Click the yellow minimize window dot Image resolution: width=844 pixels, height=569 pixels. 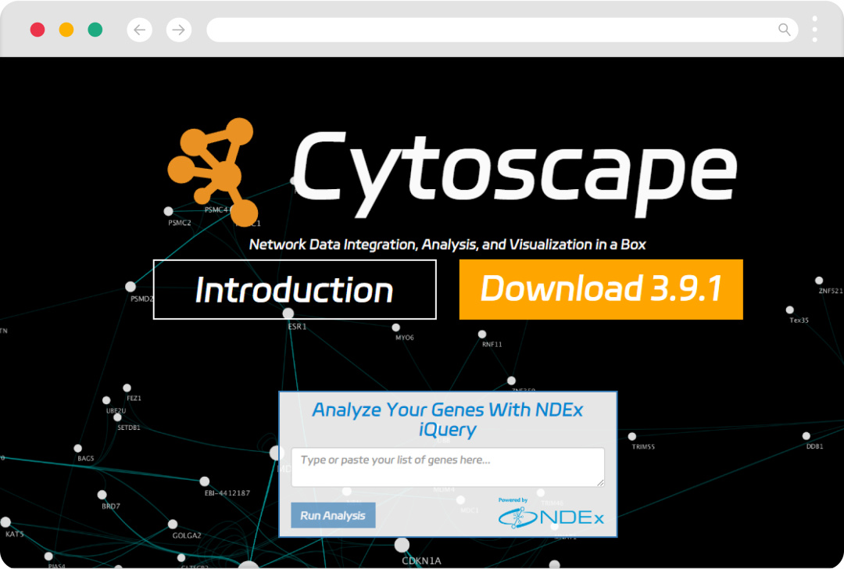(x=66, y=30)
